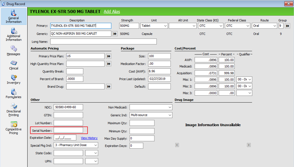The image size is (294, 167).
Task: Click the Primary Price Plan field
Action: (85, 56)
